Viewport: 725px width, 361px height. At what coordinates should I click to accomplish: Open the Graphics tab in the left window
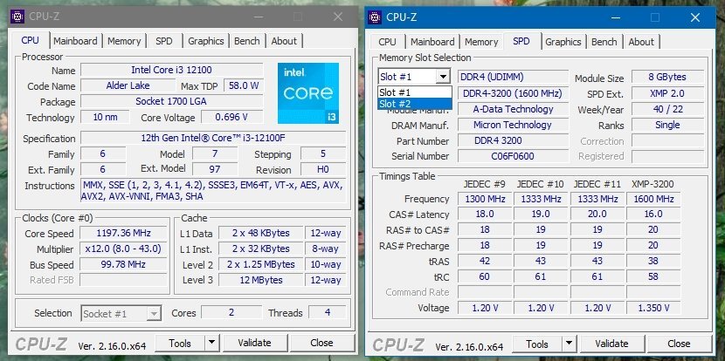(x=206, y=41)
